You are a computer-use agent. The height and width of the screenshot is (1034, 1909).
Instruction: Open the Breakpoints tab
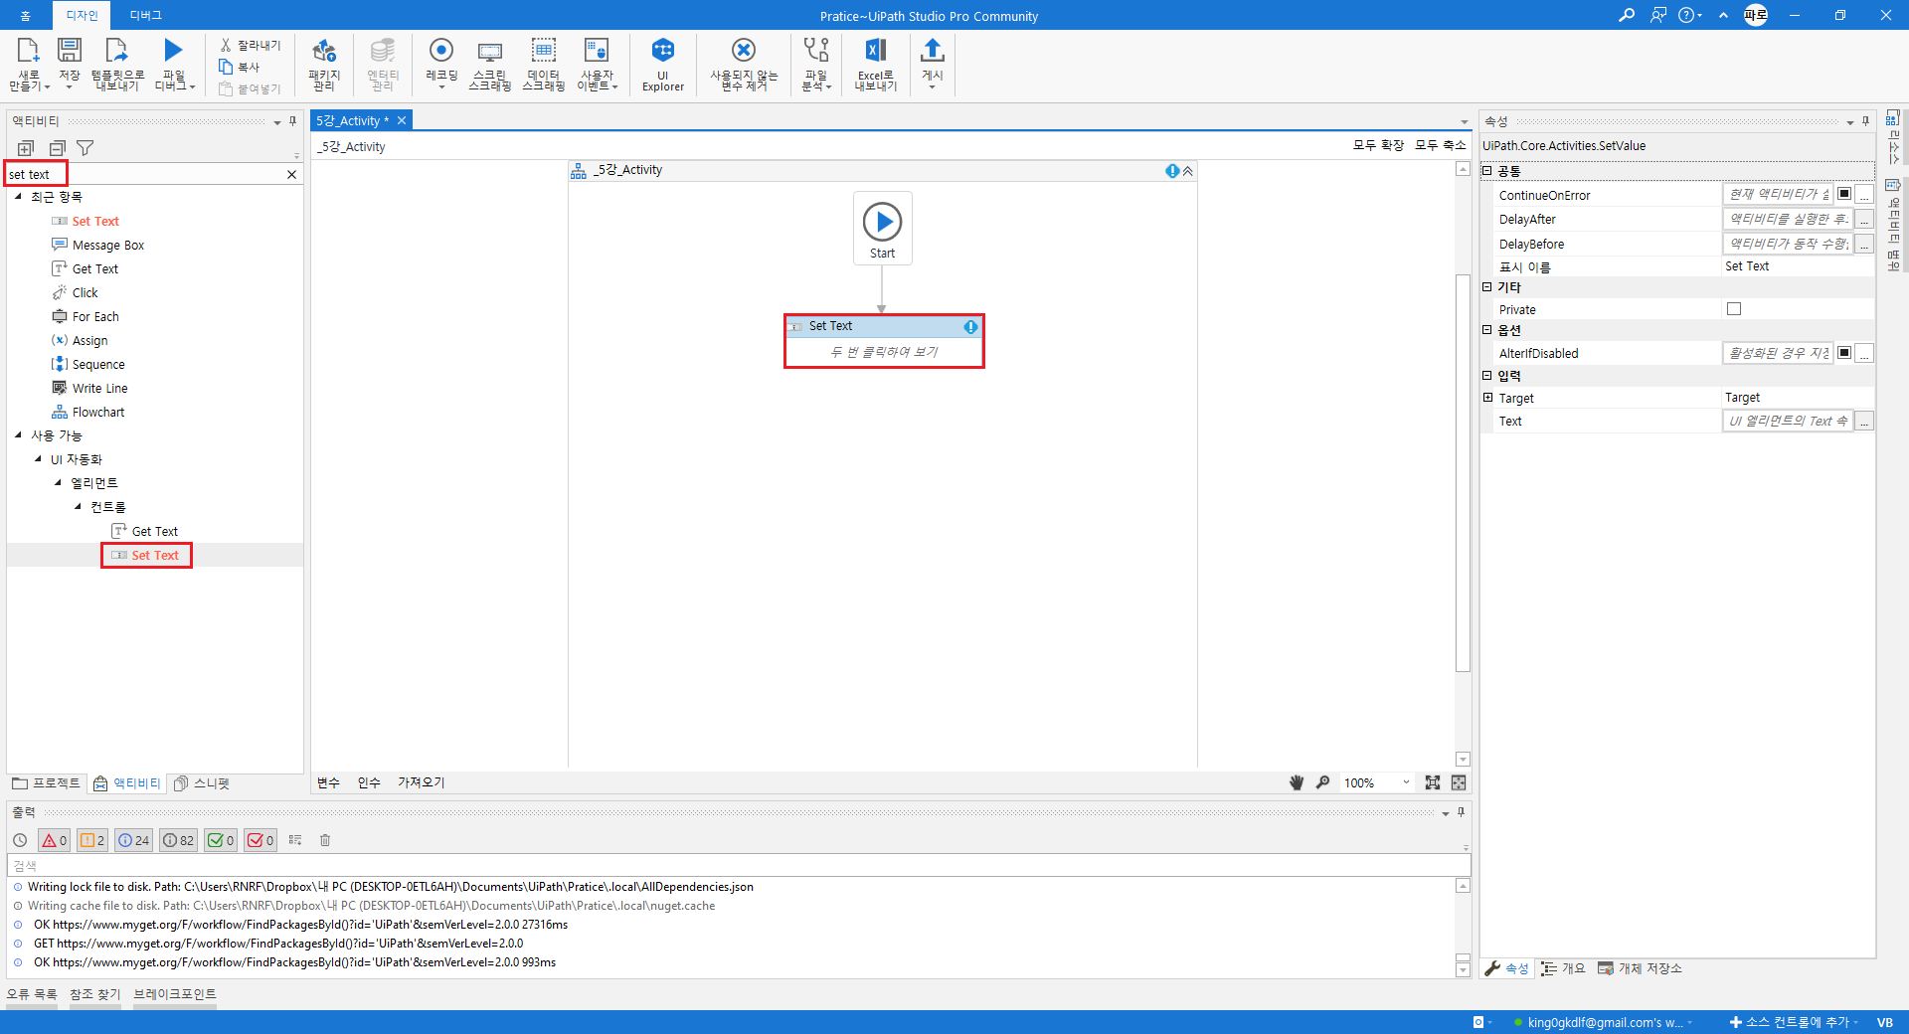click(x=175, y=994)
